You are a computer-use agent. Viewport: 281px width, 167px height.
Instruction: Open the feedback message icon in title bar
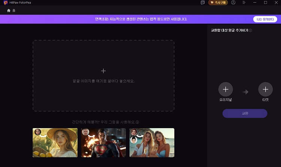[x=202, y=3]
